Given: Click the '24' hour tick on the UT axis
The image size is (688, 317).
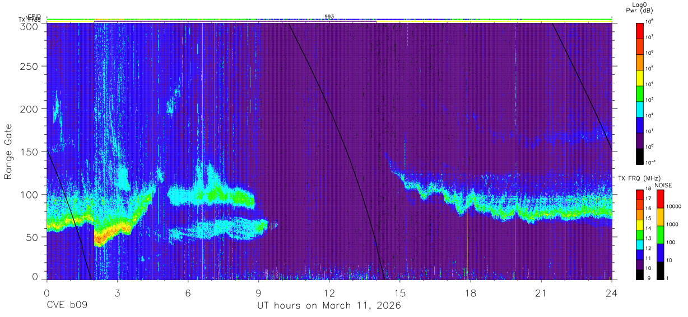Looking at the screenshot, I should point(612,293).
